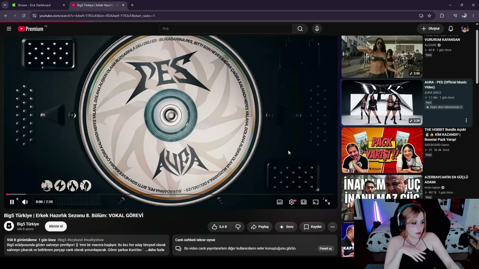Open the AURA - PES video thumbnail
This screenshot has width=479, height=269.
pyautogui.click(x=382, y=103)
